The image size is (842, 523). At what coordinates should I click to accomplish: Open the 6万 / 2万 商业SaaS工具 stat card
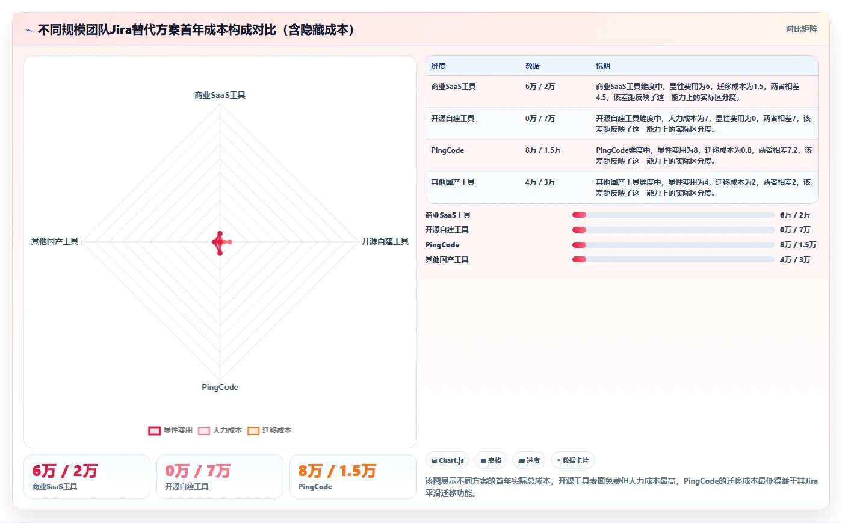coord(87,477)
